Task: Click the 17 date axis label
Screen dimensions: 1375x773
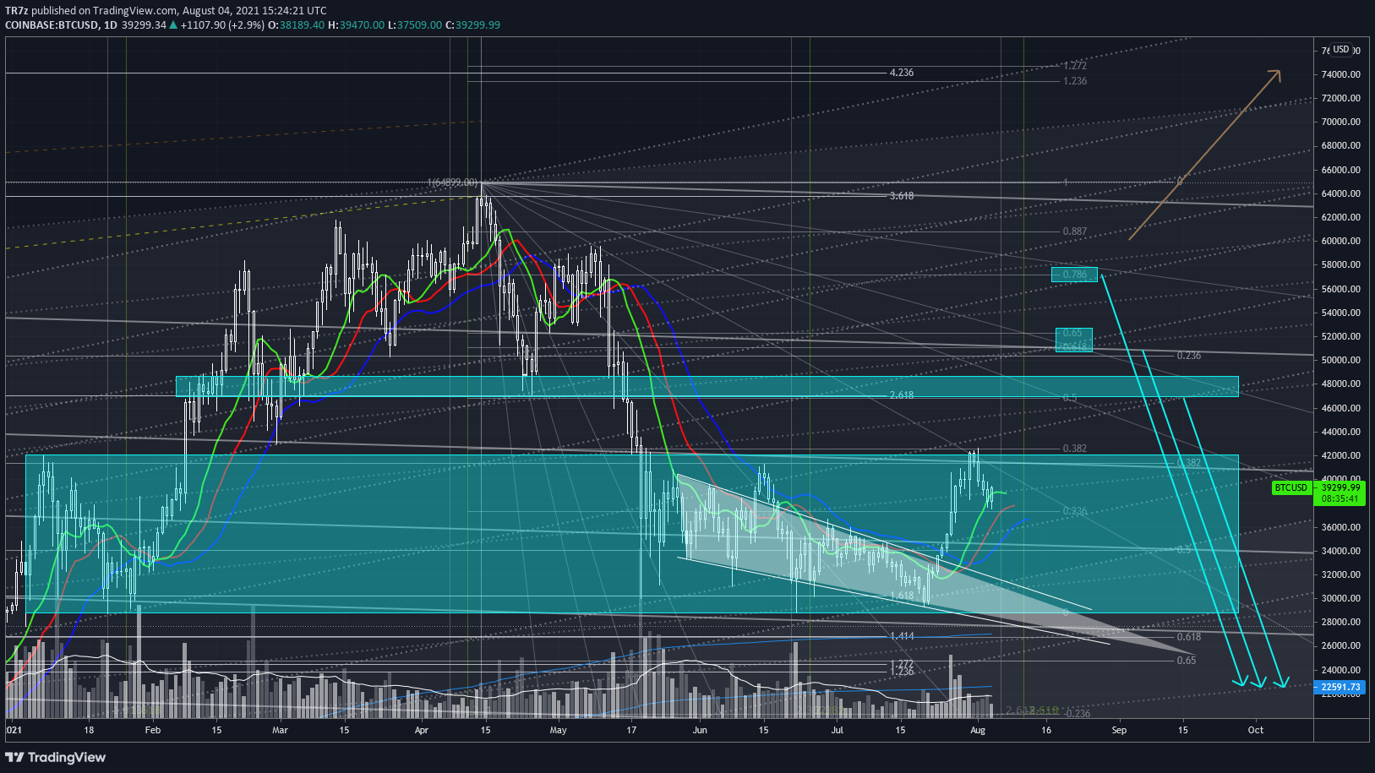Action: (x=631, y=730)
